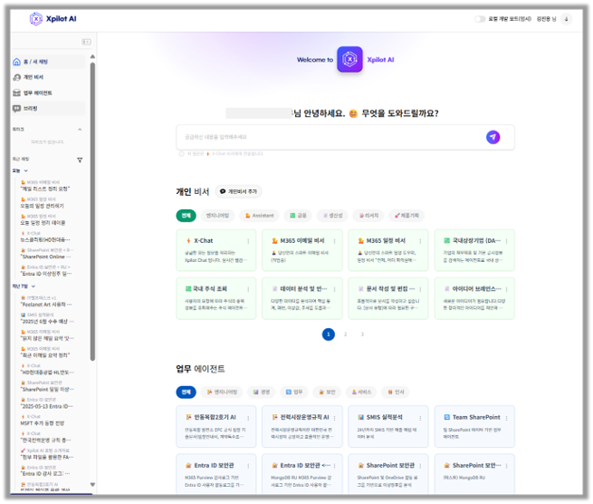The height and width of the screenshot is (504, 593).
Task: Click the sidebar vertical scrollbar thumb
Action: 92,211
